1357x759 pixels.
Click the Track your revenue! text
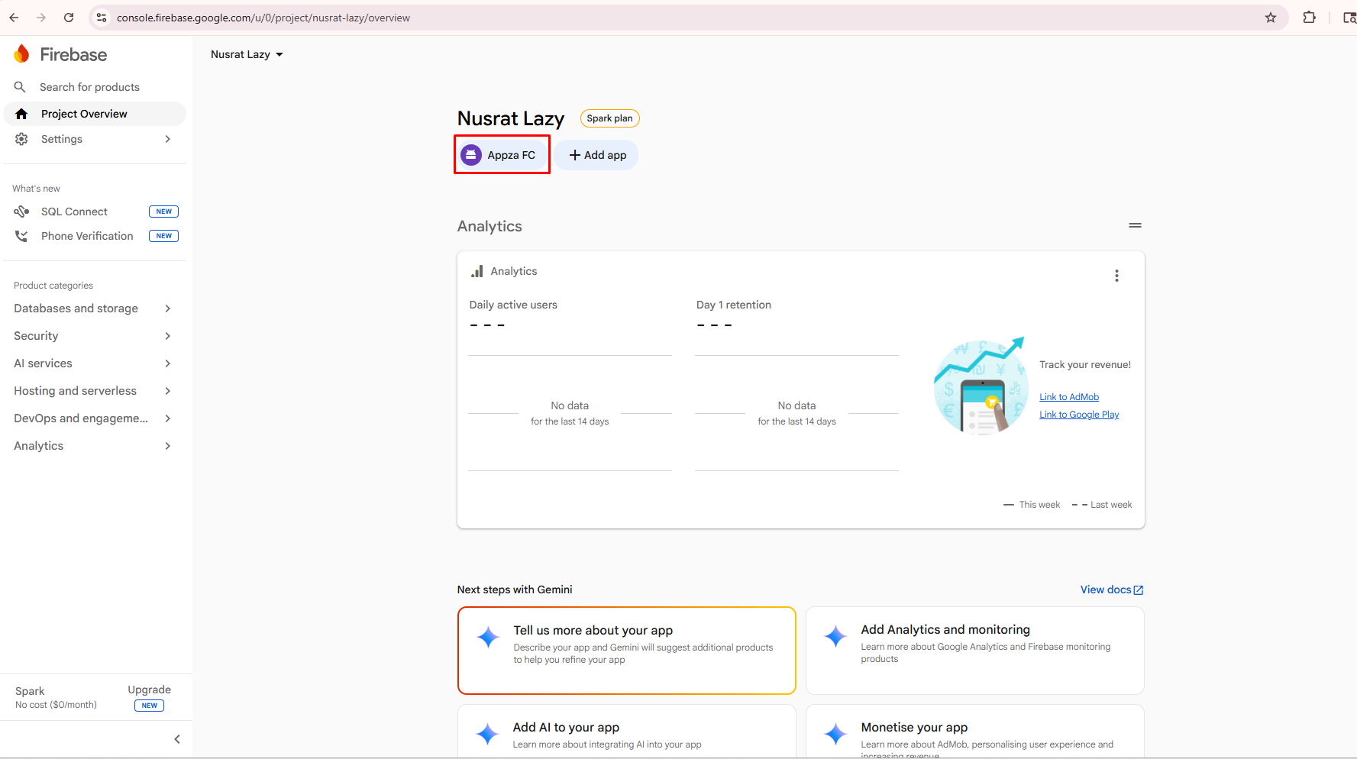point(1085,364)
